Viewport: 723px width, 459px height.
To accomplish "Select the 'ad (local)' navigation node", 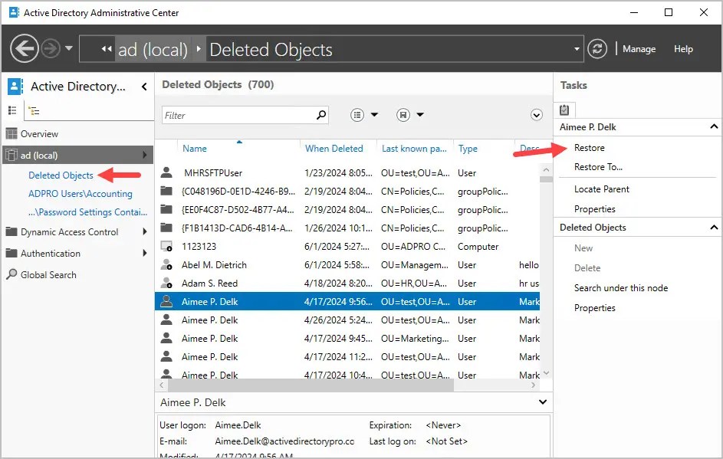I will coord(77,156).
